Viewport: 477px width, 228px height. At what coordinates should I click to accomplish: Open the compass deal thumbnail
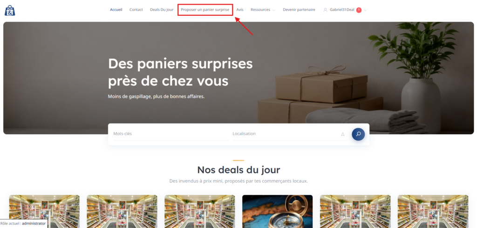pyautogui.click(x=278, y=211)
